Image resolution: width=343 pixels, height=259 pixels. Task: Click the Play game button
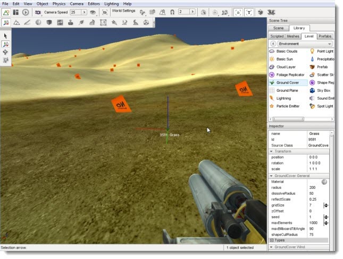point(26,12)
